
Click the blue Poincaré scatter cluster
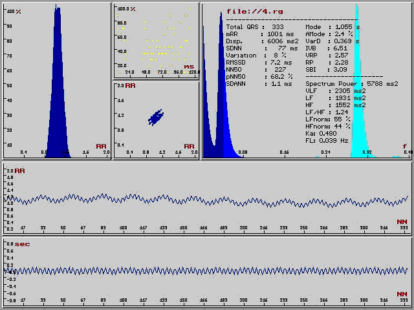[156, 118]
